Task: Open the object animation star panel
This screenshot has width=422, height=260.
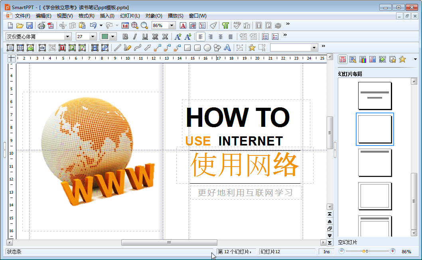Action: [x=402, y=59]
